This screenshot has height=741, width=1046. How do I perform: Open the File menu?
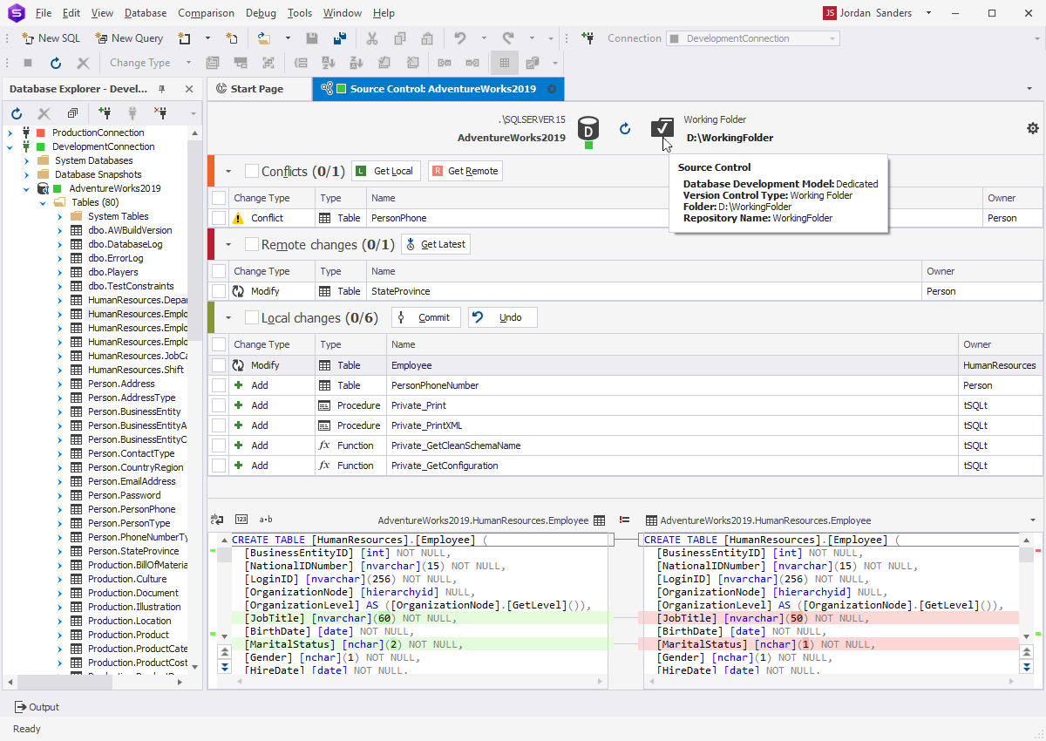pos(44,13)
